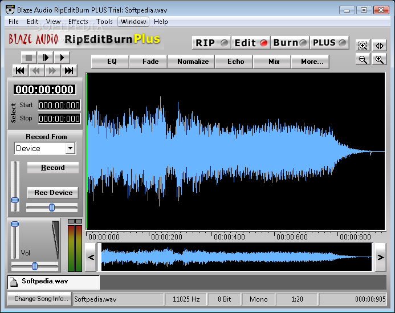Open the Edit menu

coord(32,22)
